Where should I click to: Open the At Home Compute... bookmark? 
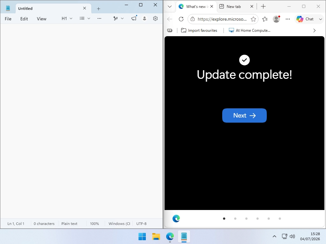pyautogui.click(x=250, y=30)
